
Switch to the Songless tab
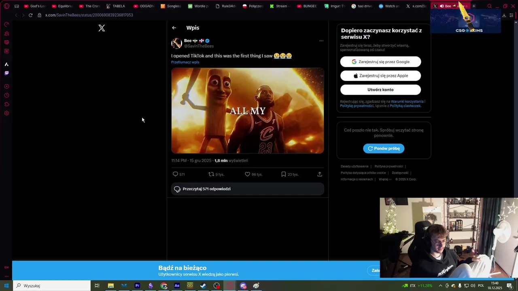[x=171, y=6]
